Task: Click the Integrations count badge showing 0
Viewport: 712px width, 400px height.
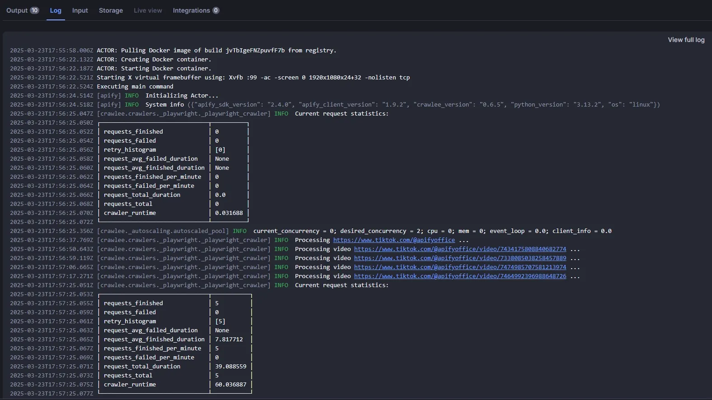Action: (x=216, y=10)
